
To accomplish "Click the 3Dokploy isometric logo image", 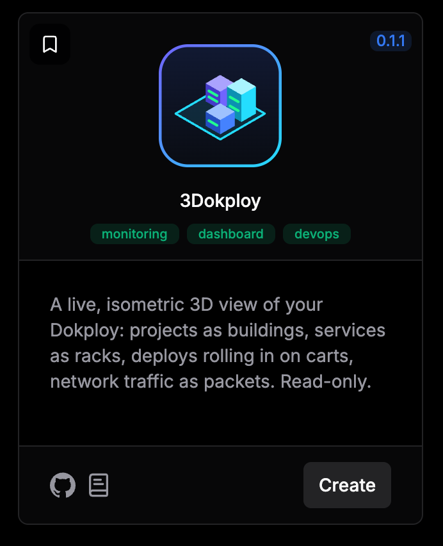I will click(x=220, y=106).
